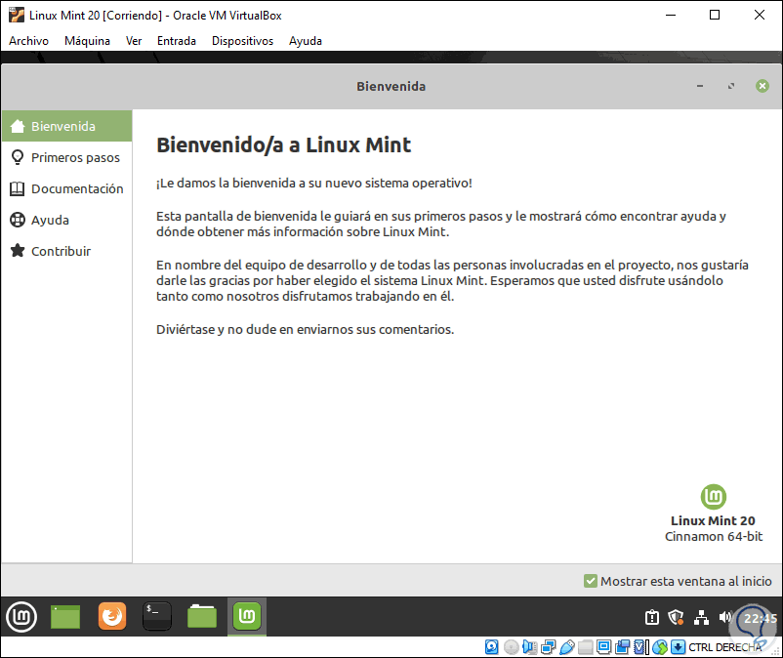This screenshot has width=783, height=658.
Task: Maximize the Bienvenida welcome window
Action: click(731, 86)
